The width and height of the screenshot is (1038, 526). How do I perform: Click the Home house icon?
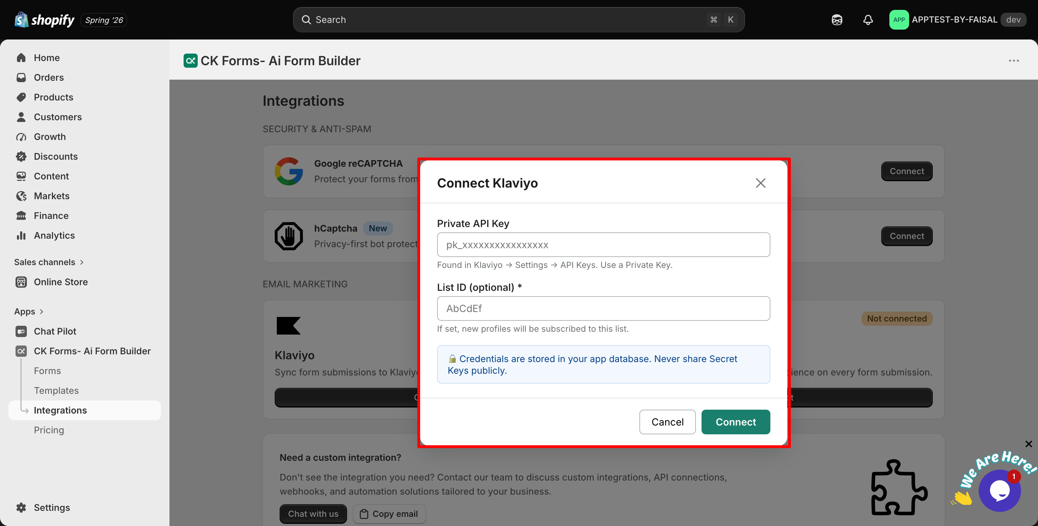[21, 57]
